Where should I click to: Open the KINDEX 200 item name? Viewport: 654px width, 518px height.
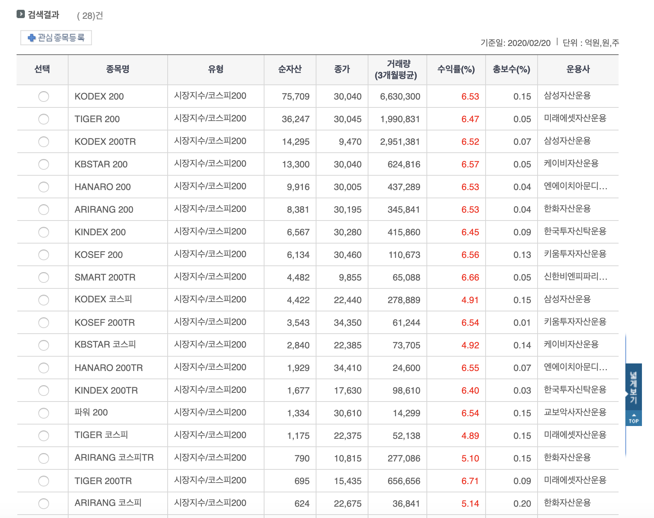[100, 232]
